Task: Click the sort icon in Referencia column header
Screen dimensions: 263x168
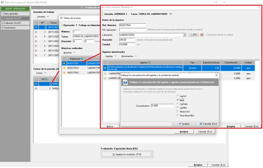Action: click(82, 59)
